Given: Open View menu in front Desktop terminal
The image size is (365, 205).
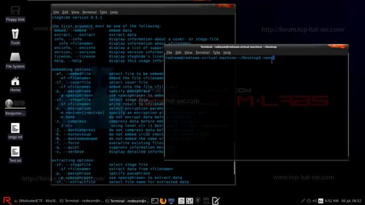Looking at the screenshot, I should pos(188,52).
